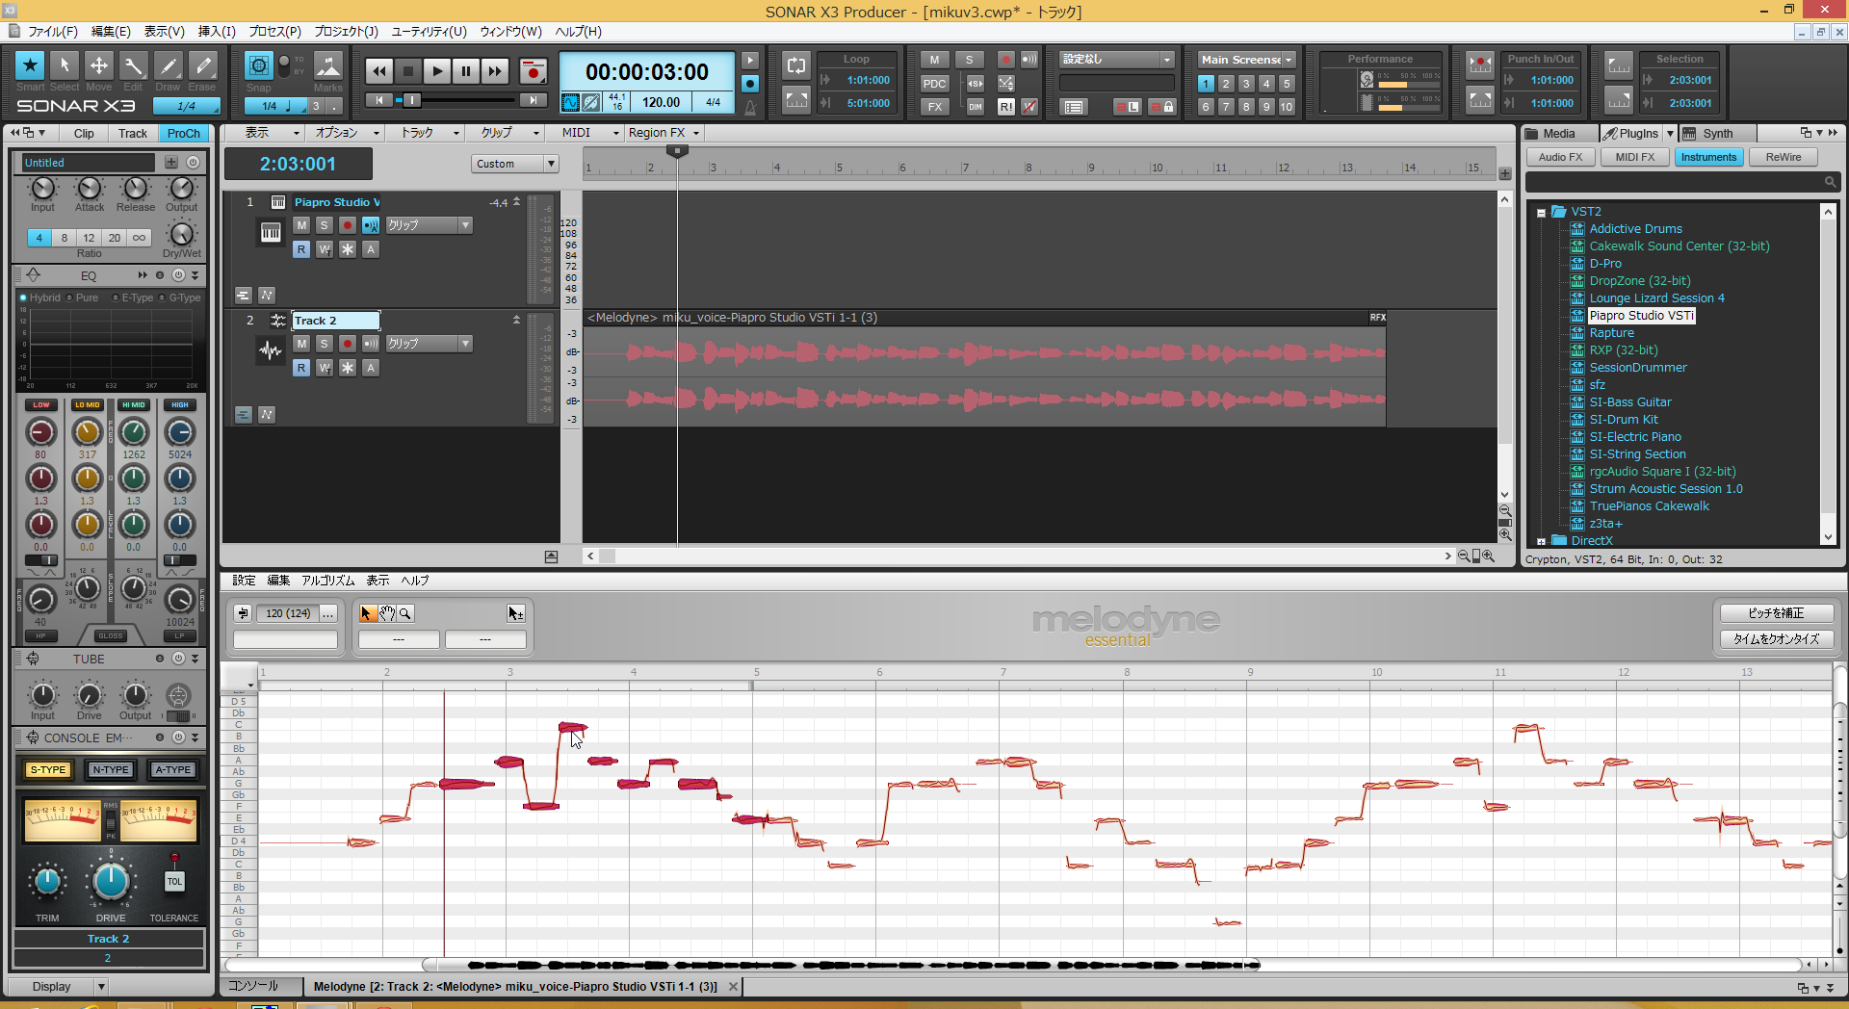This screenshot has width=1849, height=1009.
Task: Toggle global Mute in Mix module
Action: (934, 60)
